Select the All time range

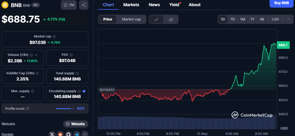coord(262,19)
